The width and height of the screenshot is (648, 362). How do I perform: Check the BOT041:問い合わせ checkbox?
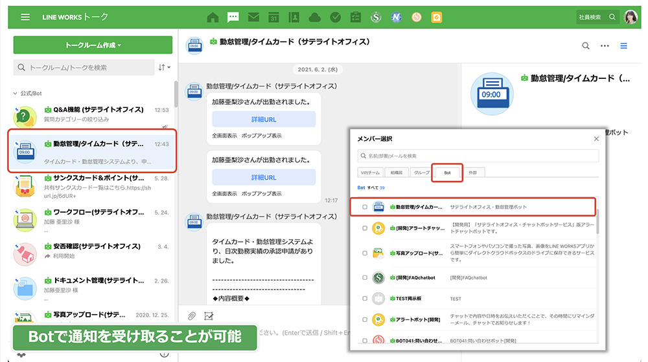pos(364,341)
